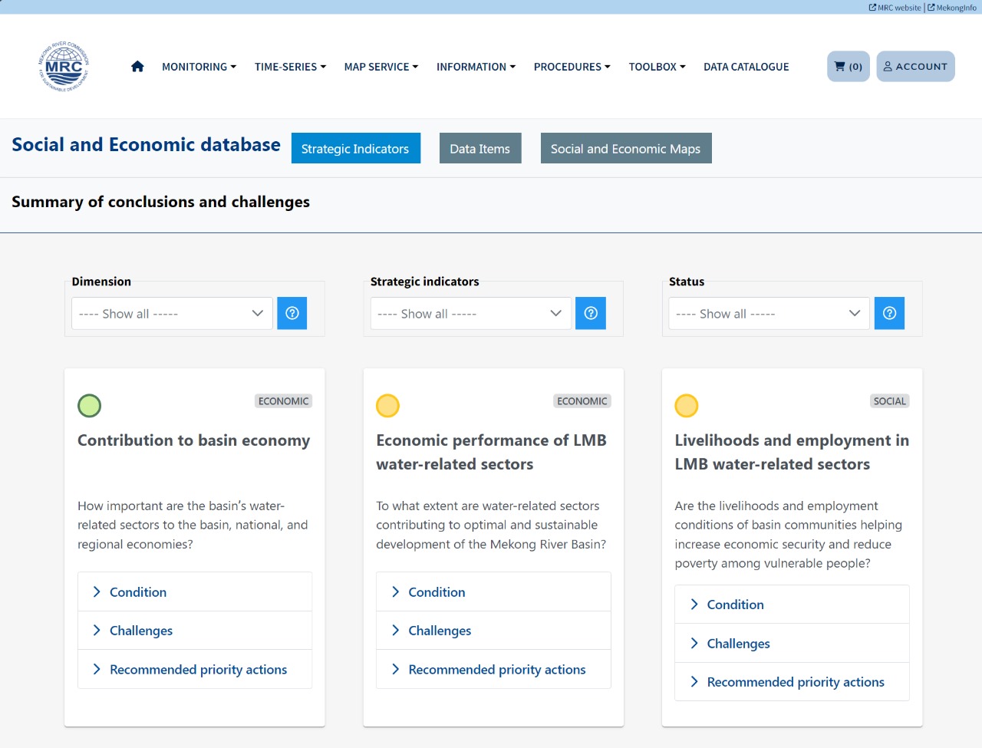
Task: Open the Toolbox menu
Action: coord(657,67)
